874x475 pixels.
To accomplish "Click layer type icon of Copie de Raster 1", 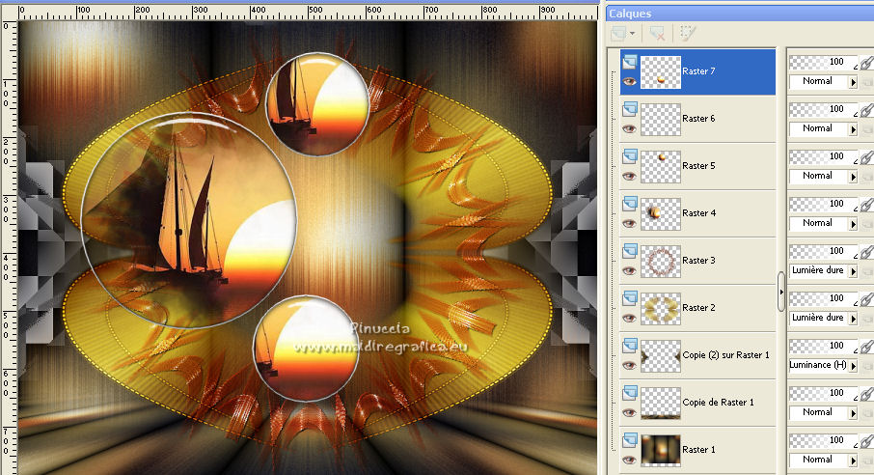I will 630,394.
